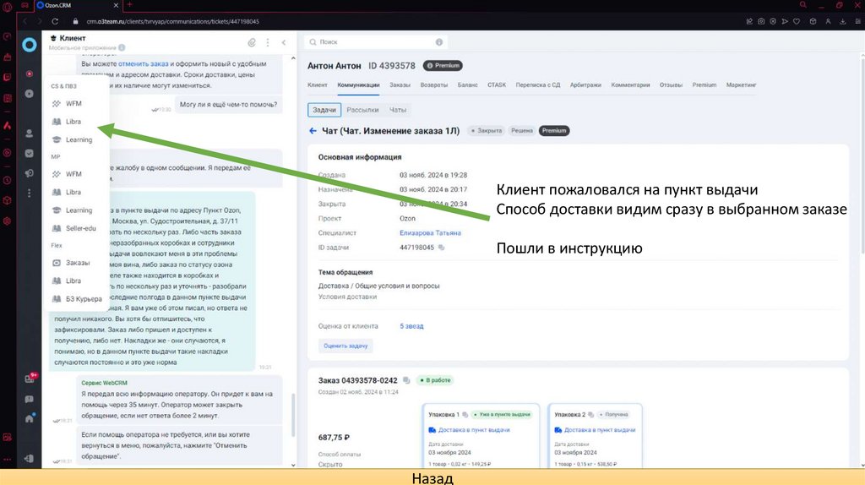This screenshot has width=865, height=485.
Task: Switch to the Отзывы tab
Action: click(671, 85)
